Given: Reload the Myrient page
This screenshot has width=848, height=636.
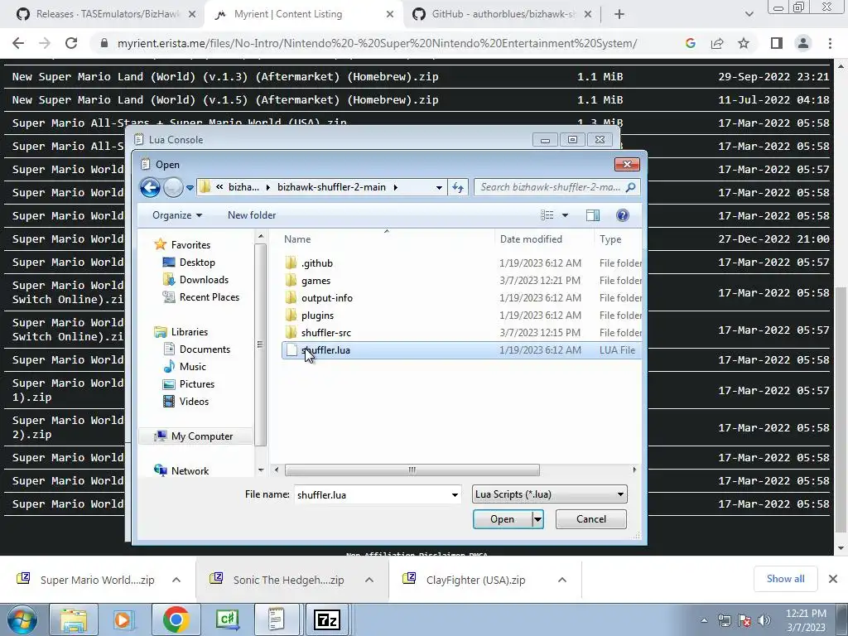Looking at the screenshot, I should (x=71, y=43).
